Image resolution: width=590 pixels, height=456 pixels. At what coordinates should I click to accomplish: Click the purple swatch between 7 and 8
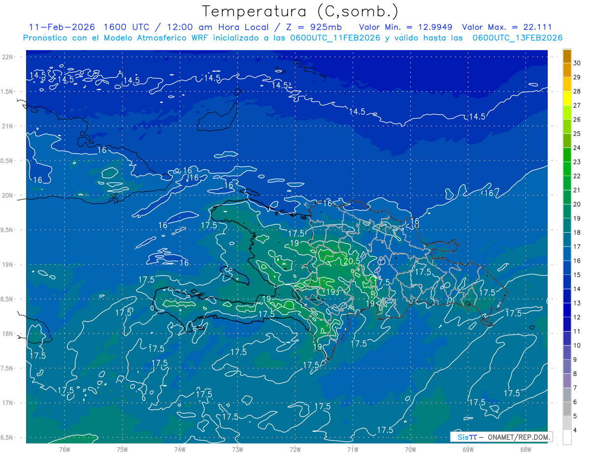pos(567,381)
